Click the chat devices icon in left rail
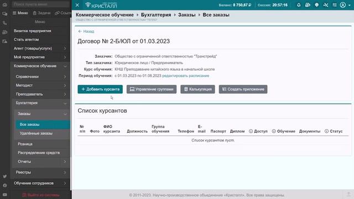The height and width of the screenshot is (199, 354). click(x=5, y=14)
